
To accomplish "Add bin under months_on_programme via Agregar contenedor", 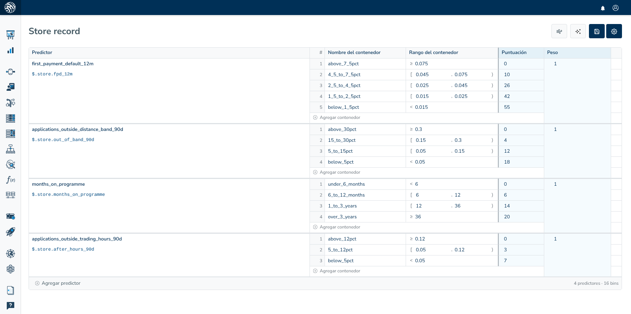I will (337, 227).
